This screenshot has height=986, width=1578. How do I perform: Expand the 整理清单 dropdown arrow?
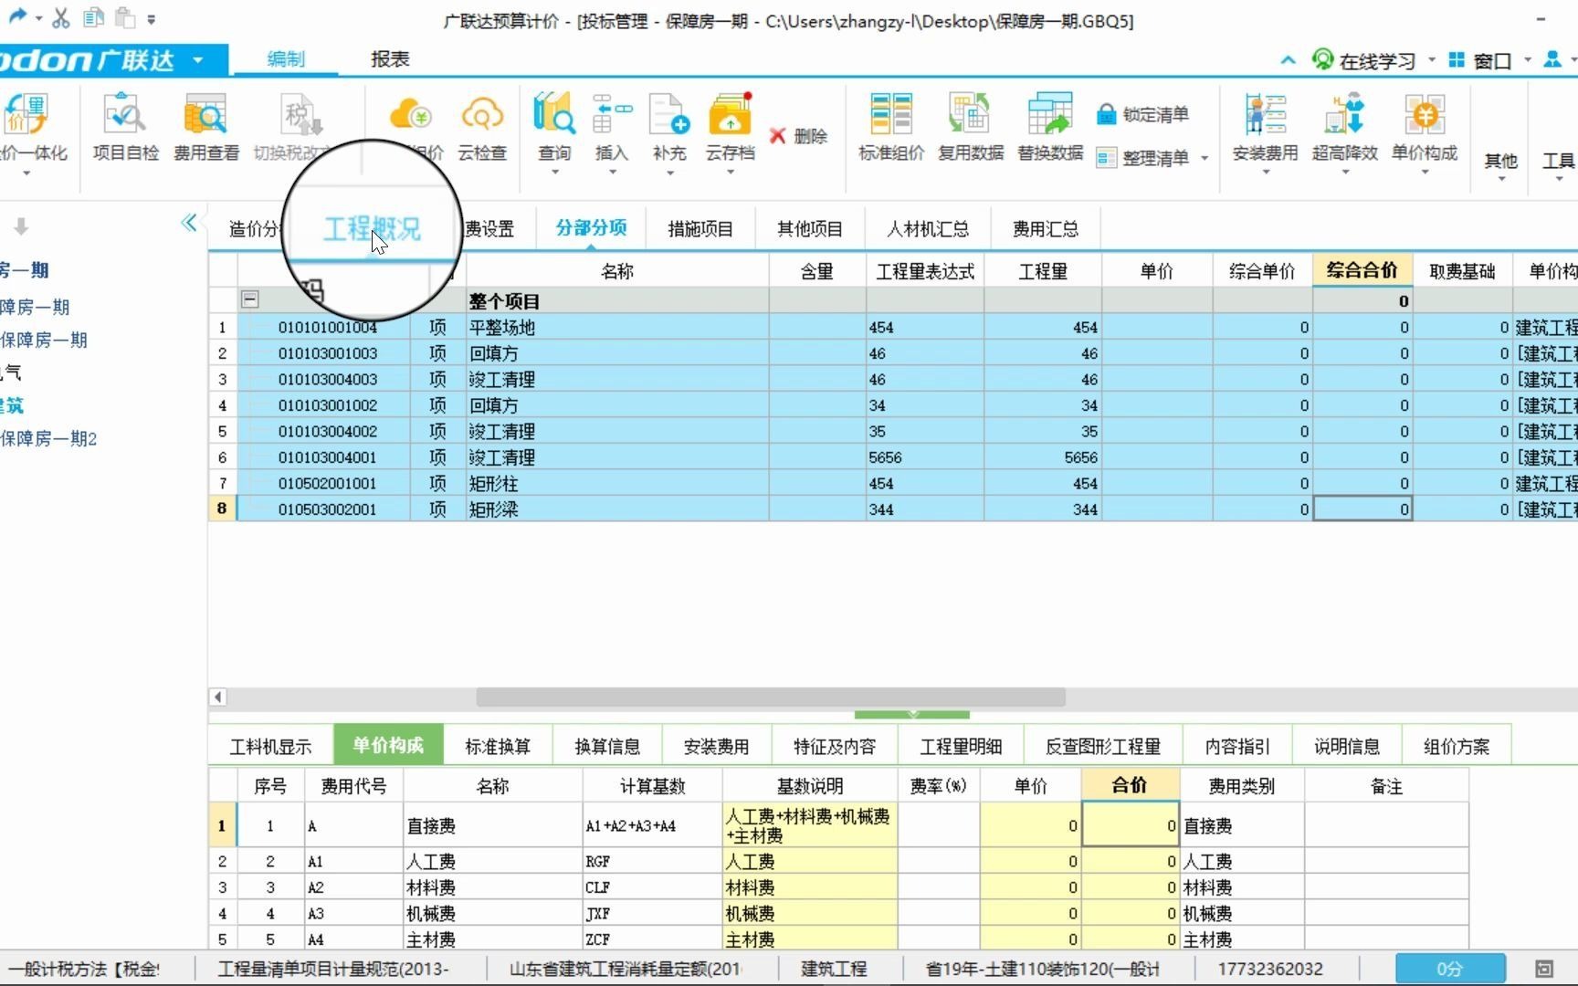(x=1205, y=158)
